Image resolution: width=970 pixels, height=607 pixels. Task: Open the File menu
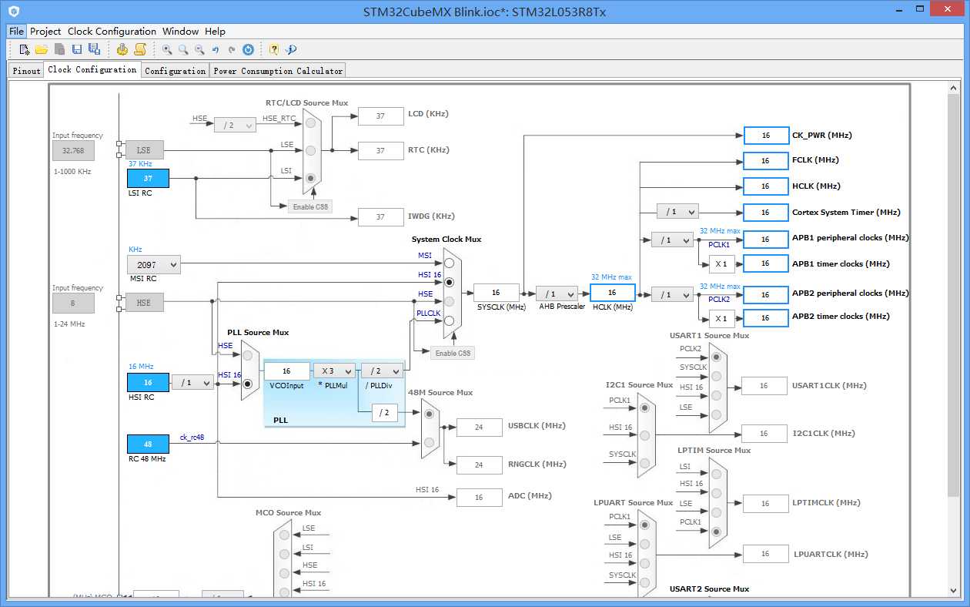[x=17, y=32]
